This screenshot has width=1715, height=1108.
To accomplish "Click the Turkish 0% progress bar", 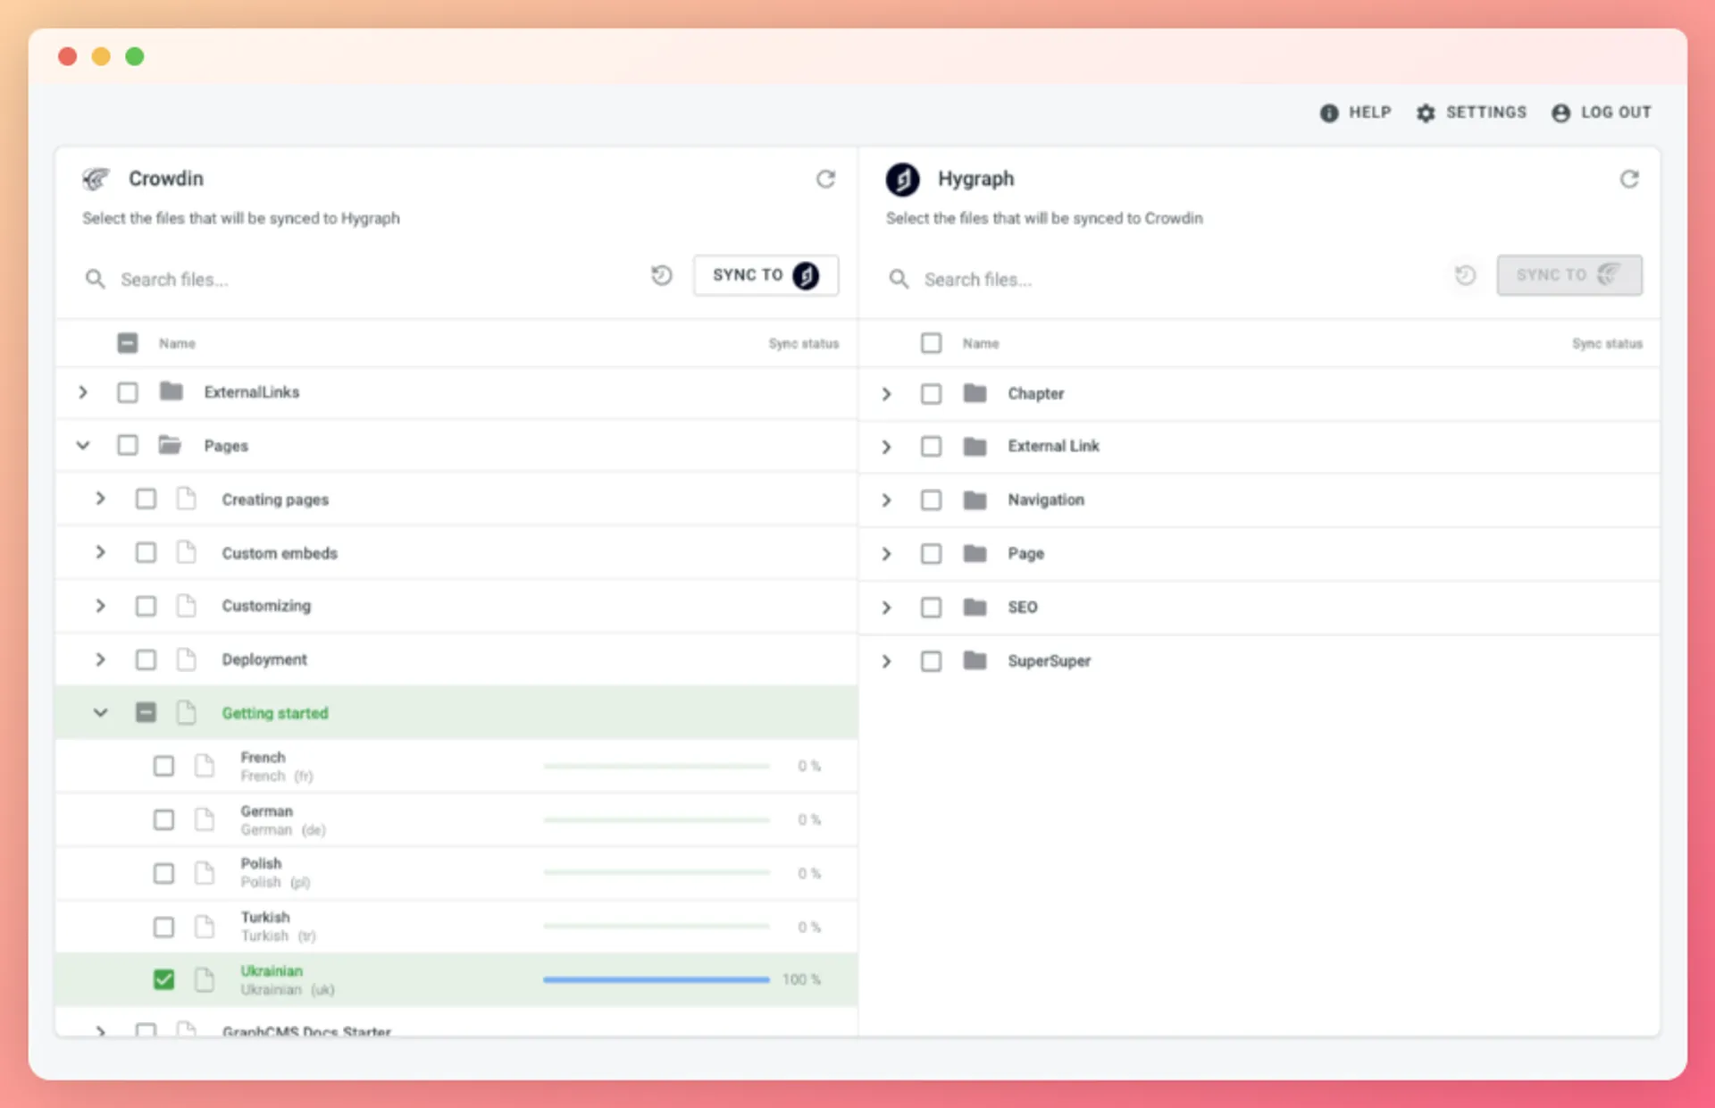I will pos(657,927).
